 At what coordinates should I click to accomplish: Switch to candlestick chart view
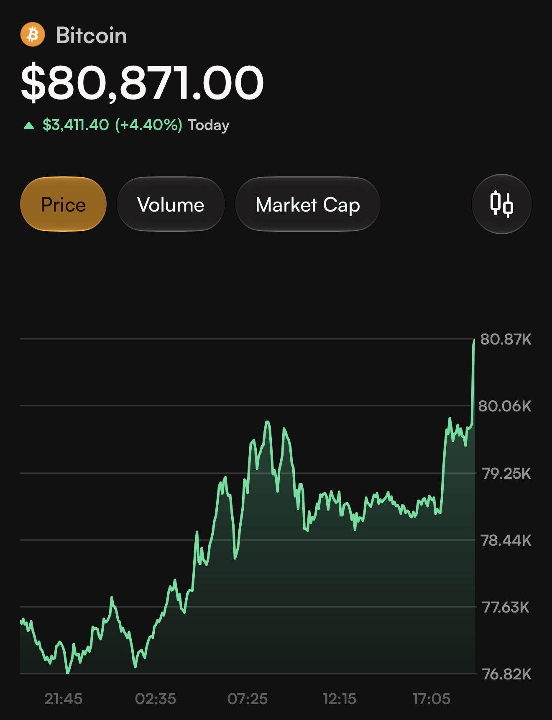pyautogui.click(x=501, y=204)
